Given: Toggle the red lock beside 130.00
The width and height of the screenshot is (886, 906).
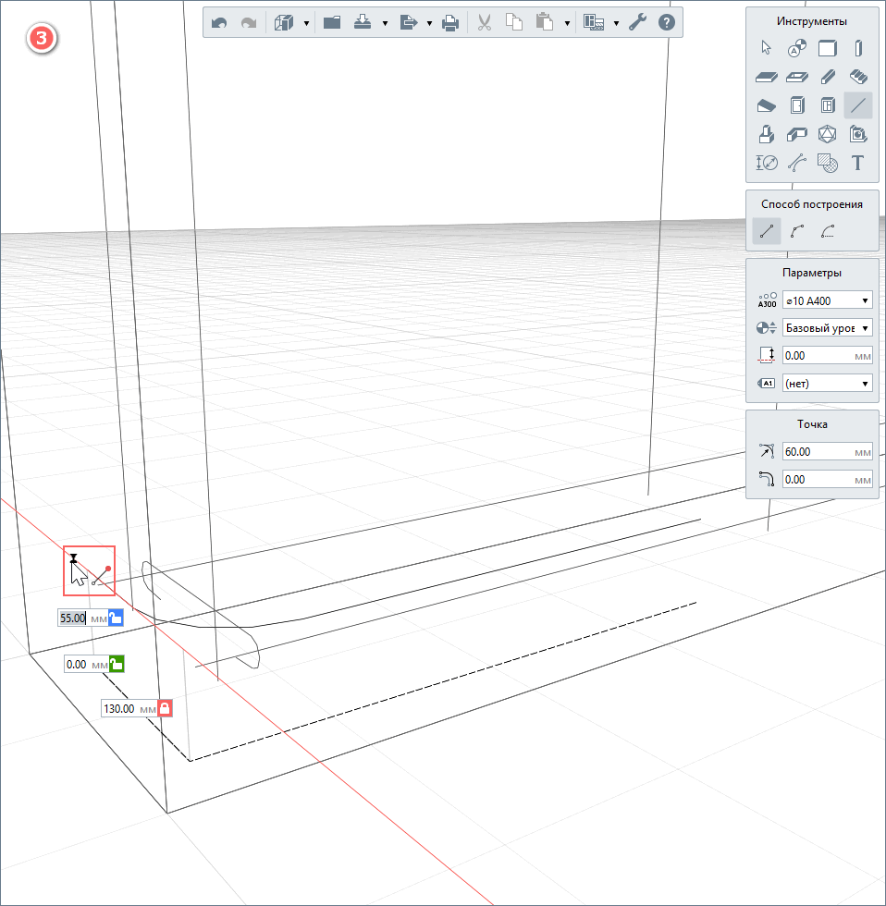Looking at the screenshot, I should click(165, 708).
